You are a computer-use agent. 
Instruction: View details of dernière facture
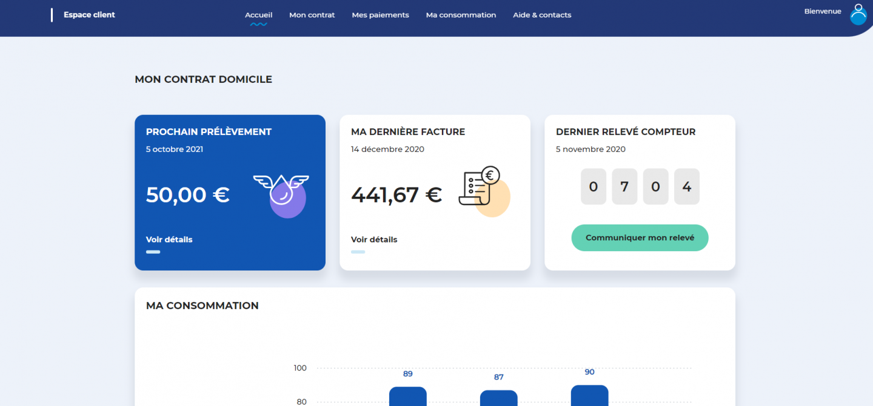(x=374, y=240)
